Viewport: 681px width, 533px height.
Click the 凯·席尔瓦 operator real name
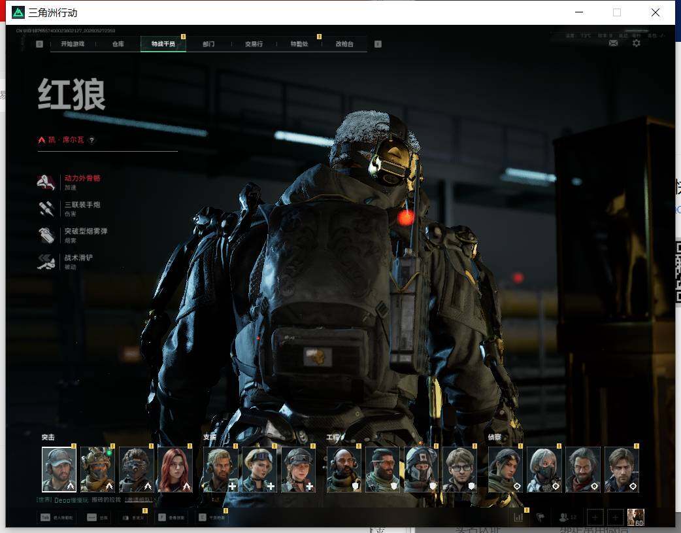point(66,140)
